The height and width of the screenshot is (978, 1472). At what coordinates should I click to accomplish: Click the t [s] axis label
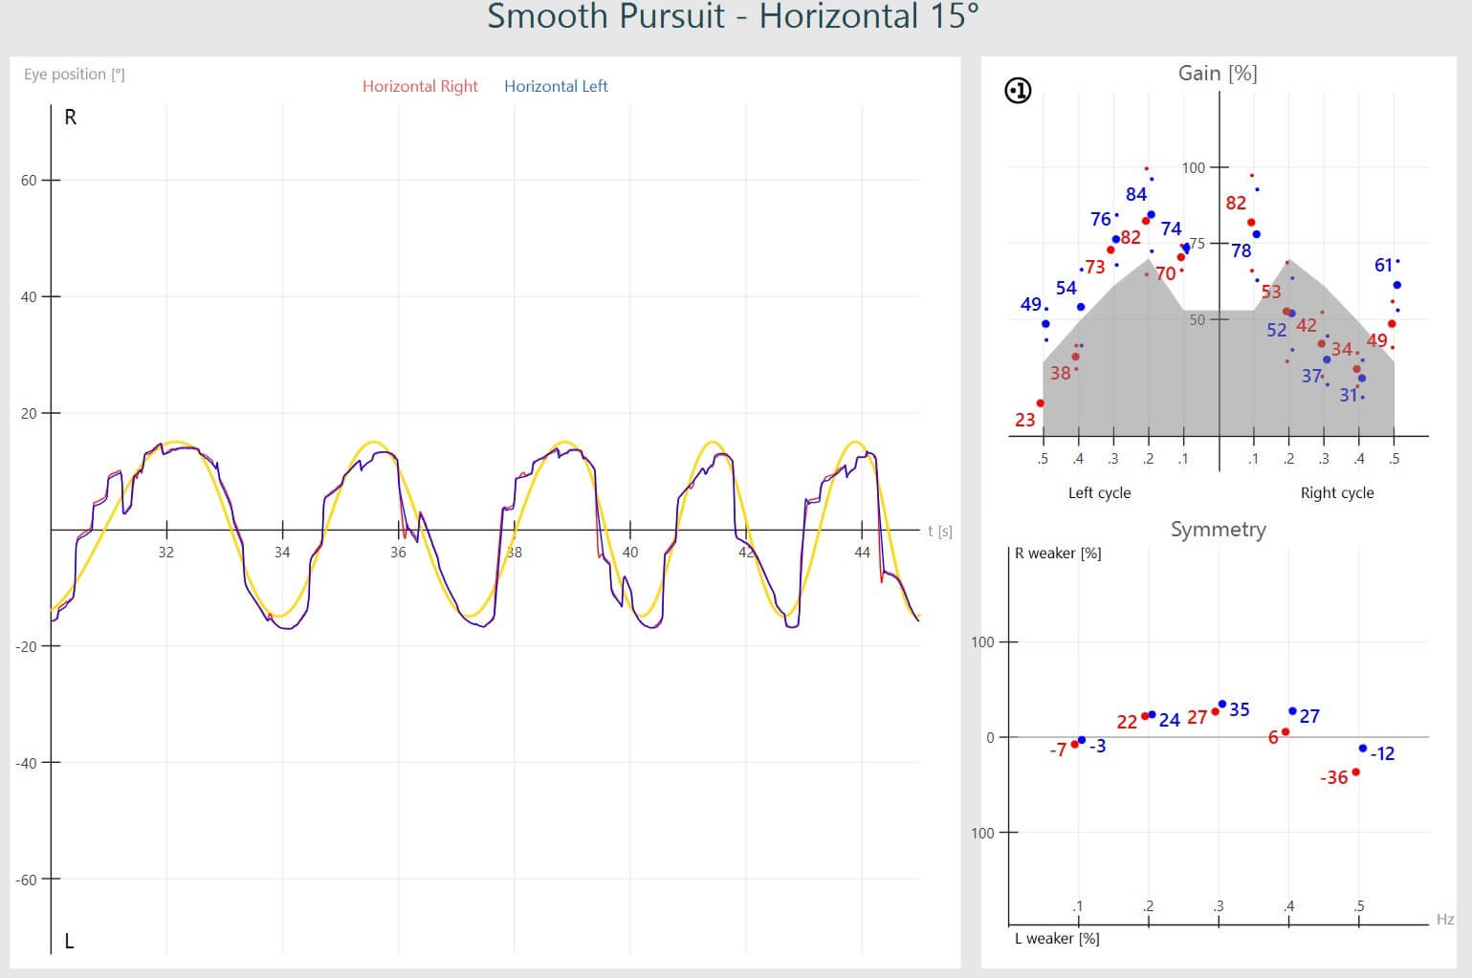(940, 532)
